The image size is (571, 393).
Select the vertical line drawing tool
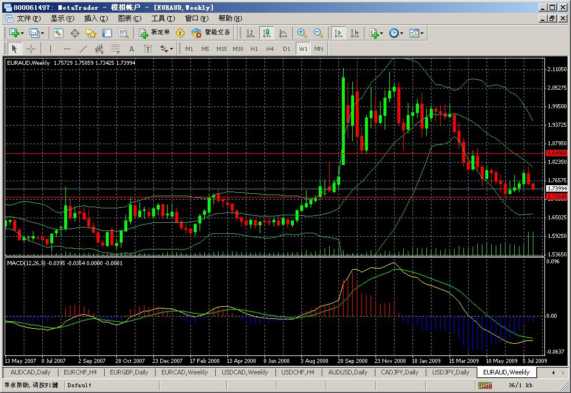(x=50, y=49)
